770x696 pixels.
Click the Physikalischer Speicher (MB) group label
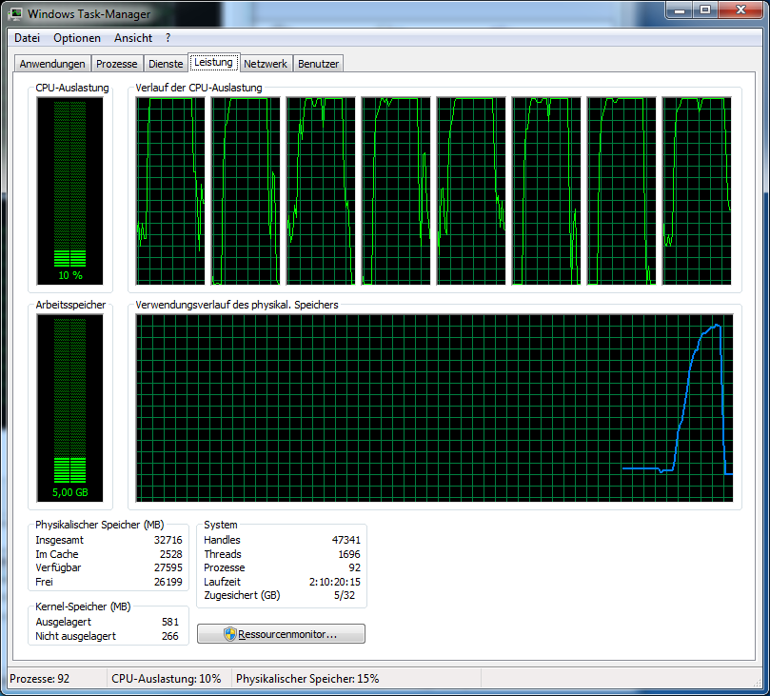click(x=100, y=525)
